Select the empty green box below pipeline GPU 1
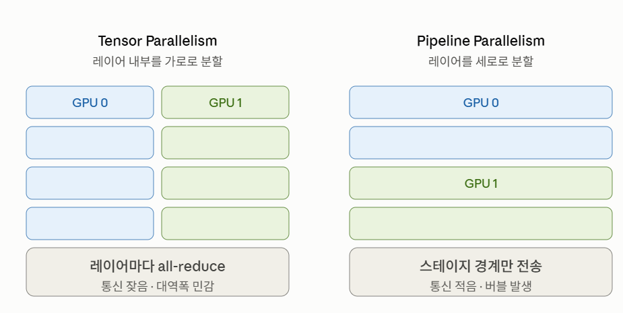 [481, 223]
